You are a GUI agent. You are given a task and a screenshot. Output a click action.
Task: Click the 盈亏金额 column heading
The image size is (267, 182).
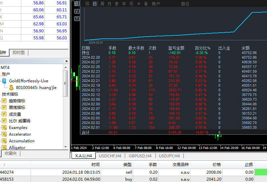[176, 48]
